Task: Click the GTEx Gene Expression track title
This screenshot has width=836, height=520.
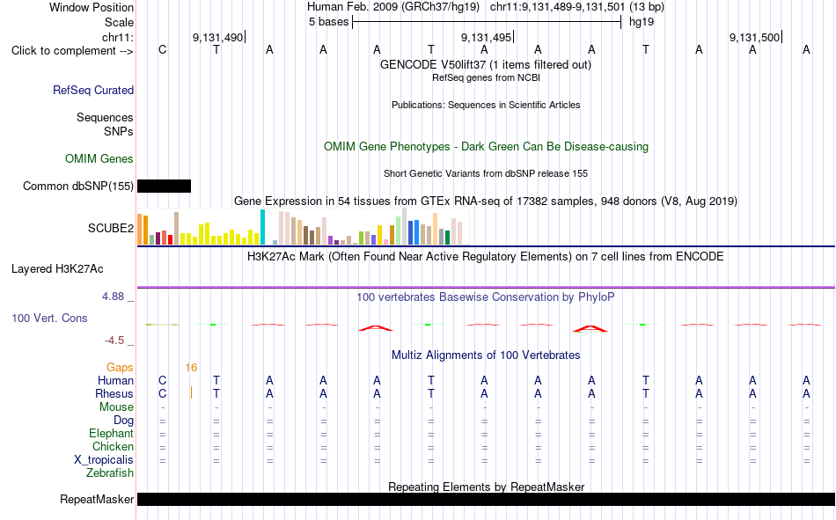Action: (486, 201)
